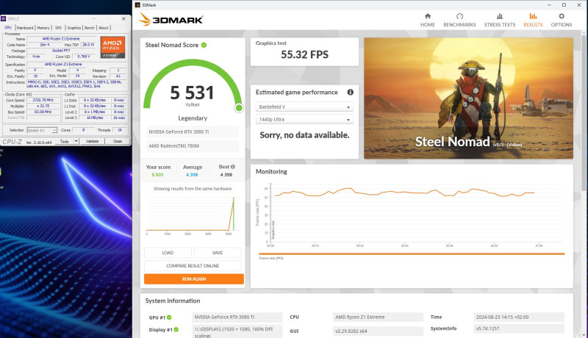Click the Close button in CPU-Z
The width and height of the screenshot is (588, 338).
tap(118, 141)
